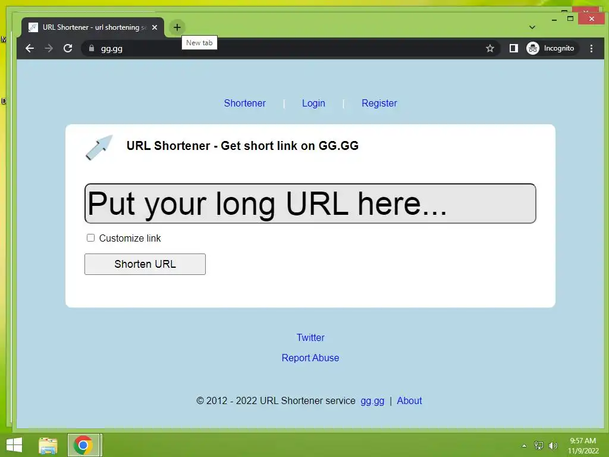Click the lock icon in address bar
The image size is (609, 457).
tap(92, 48)
